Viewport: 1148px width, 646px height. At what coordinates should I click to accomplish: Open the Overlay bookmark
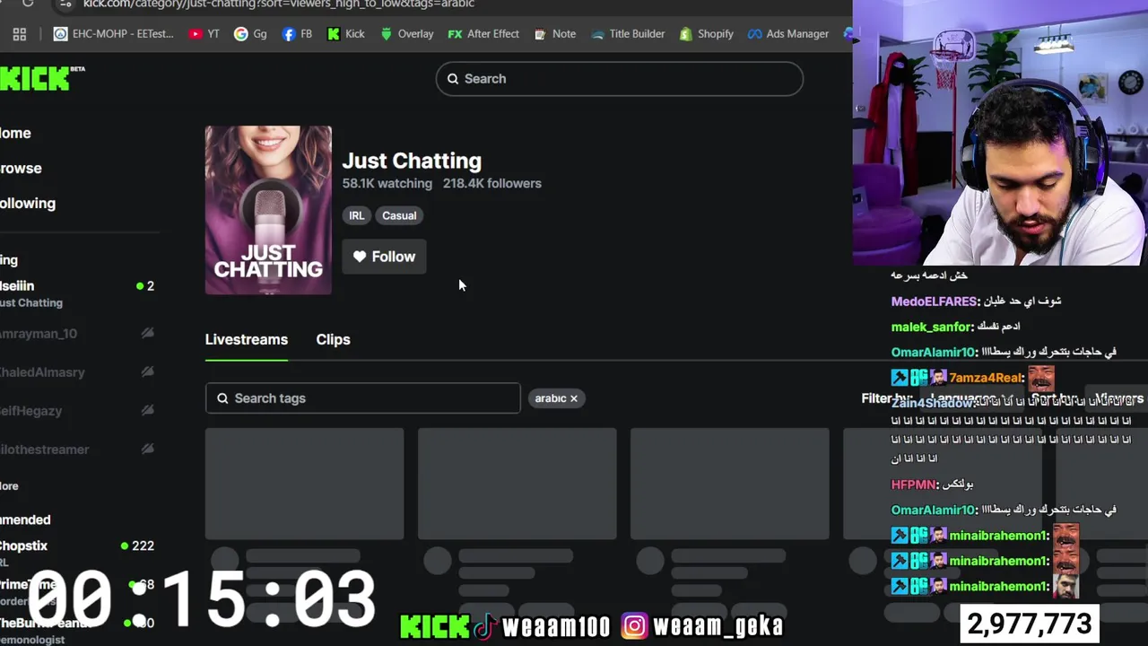tap(406, 34)
